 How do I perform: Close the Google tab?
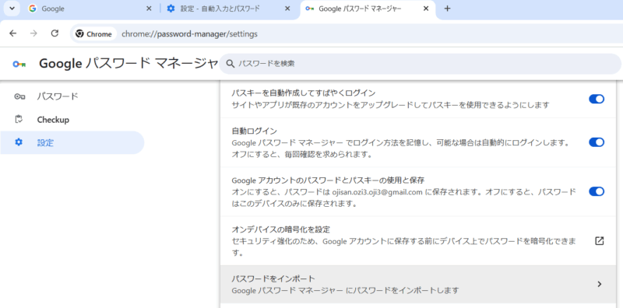click(149, 9)
